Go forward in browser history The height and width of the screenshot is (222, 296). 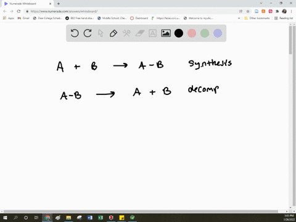12,11
